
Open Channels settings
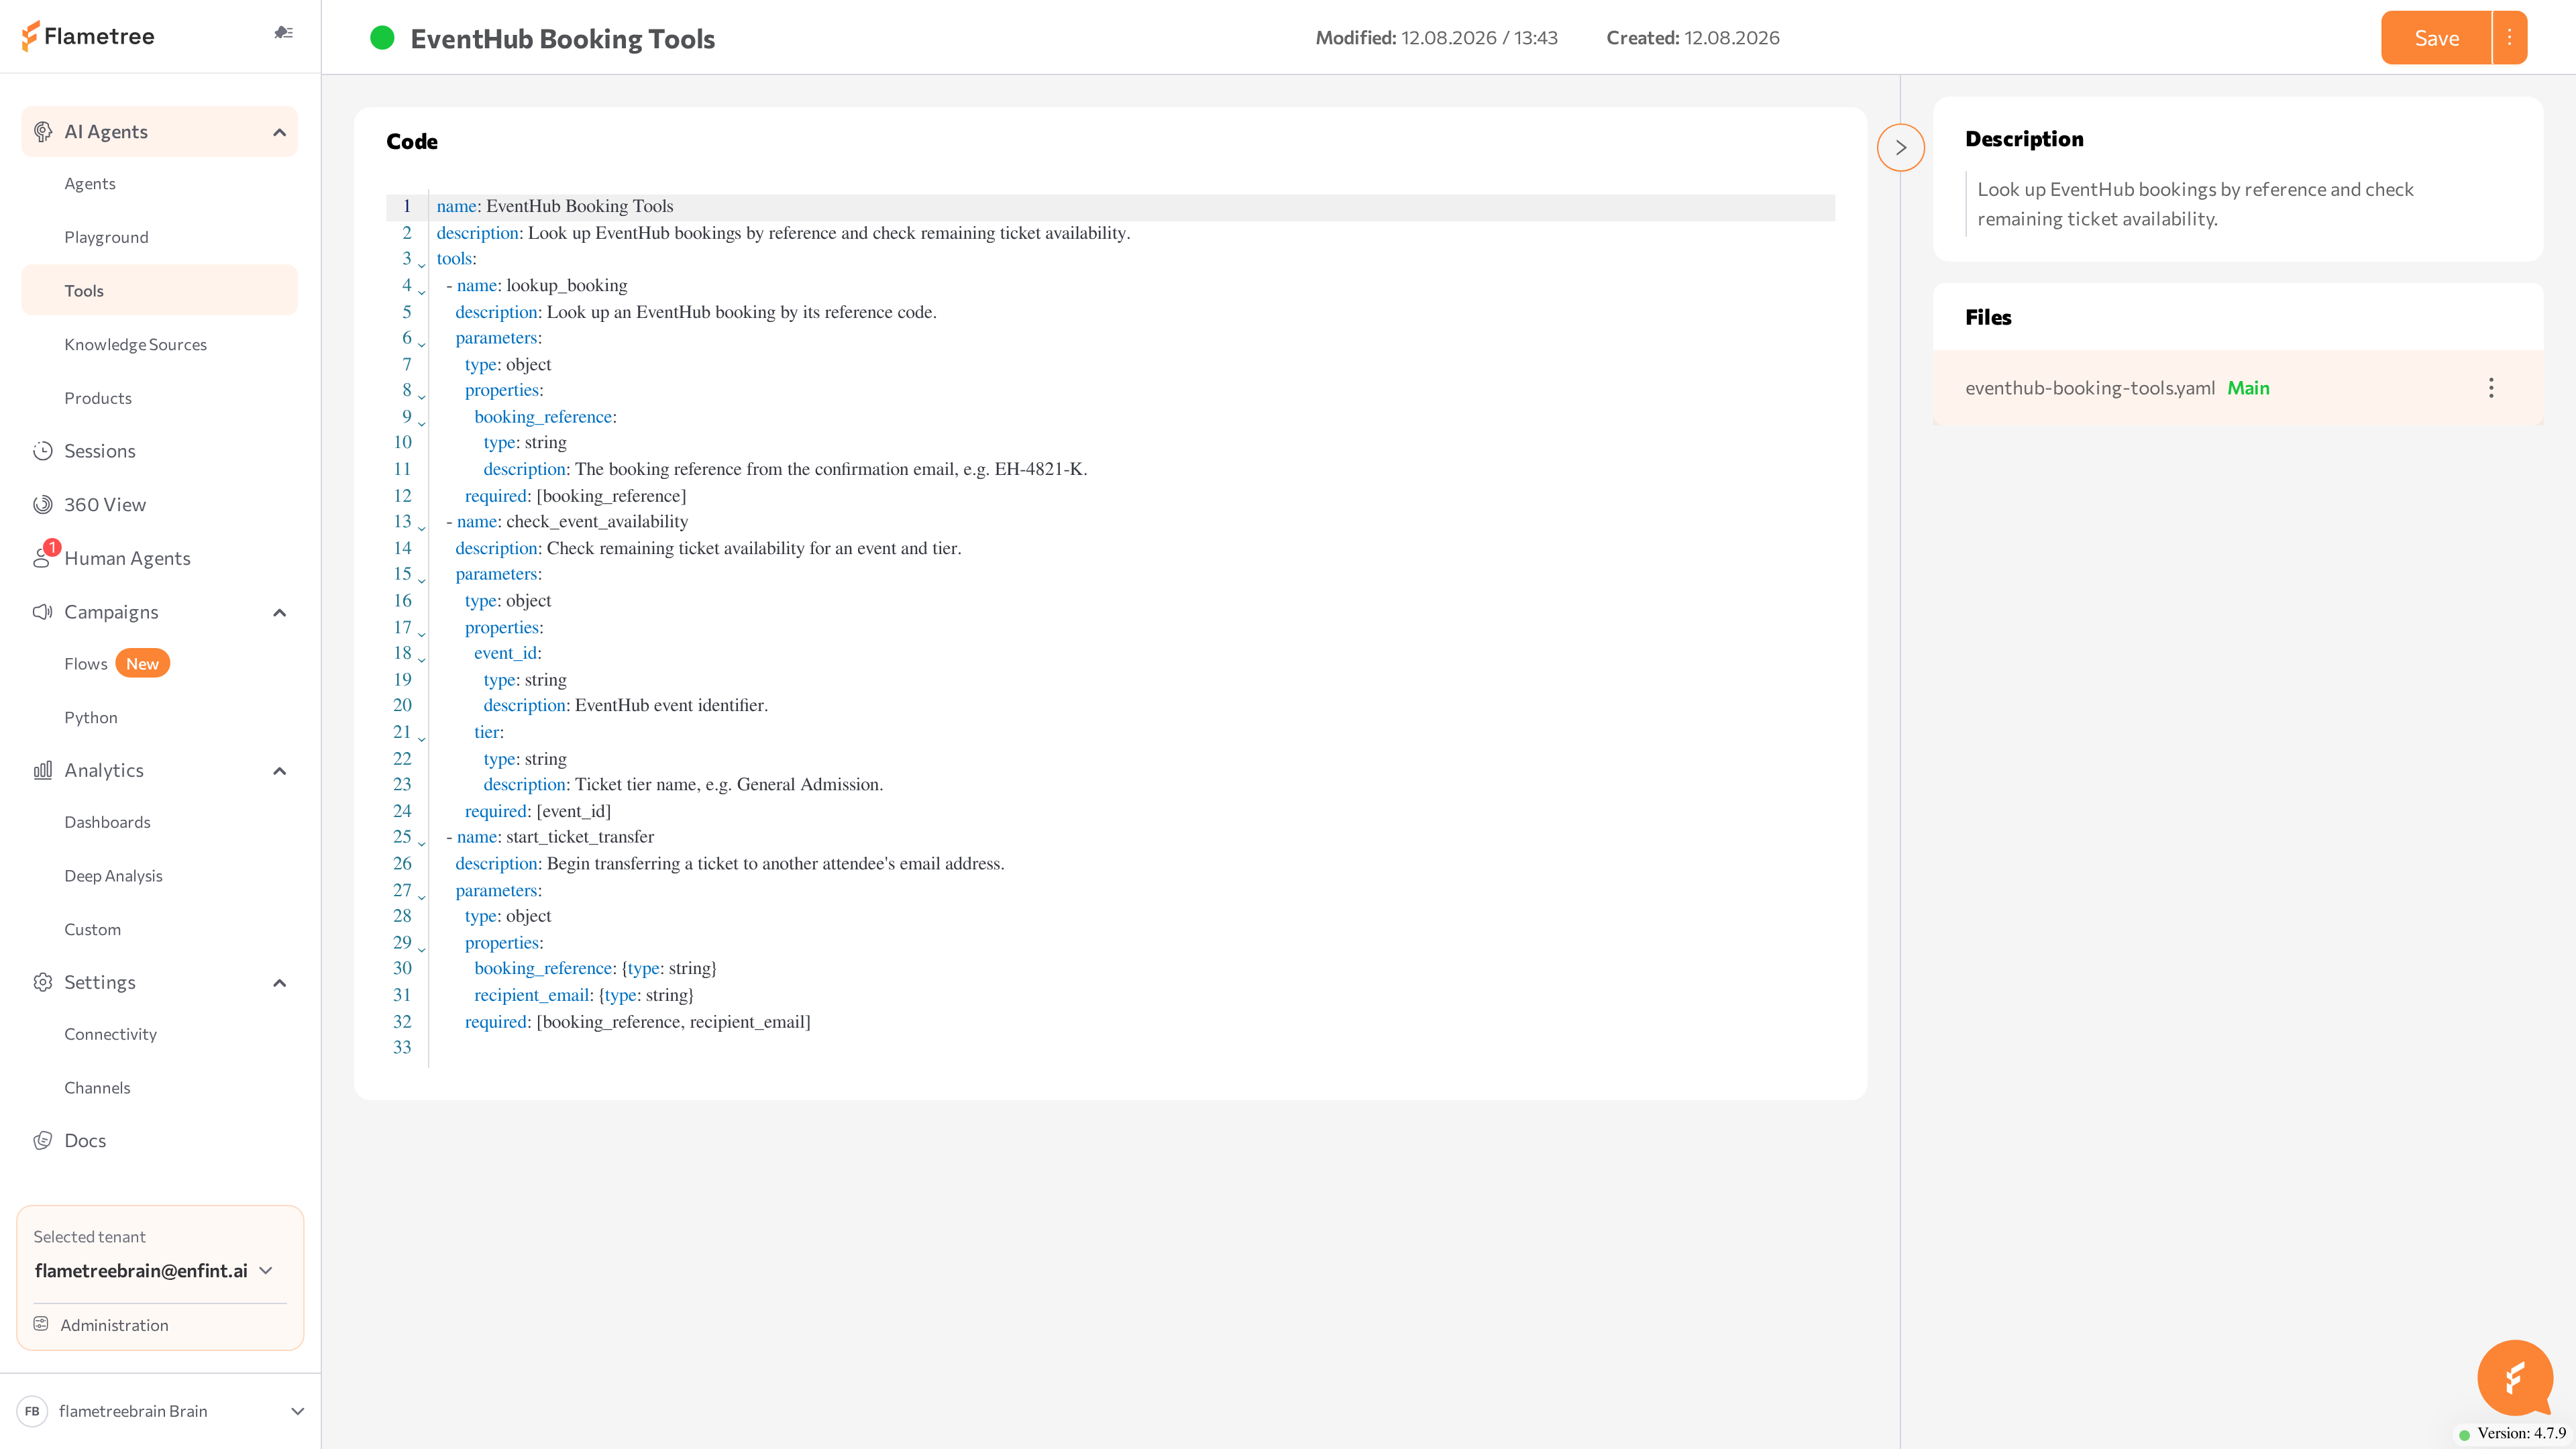(97, 1088)
